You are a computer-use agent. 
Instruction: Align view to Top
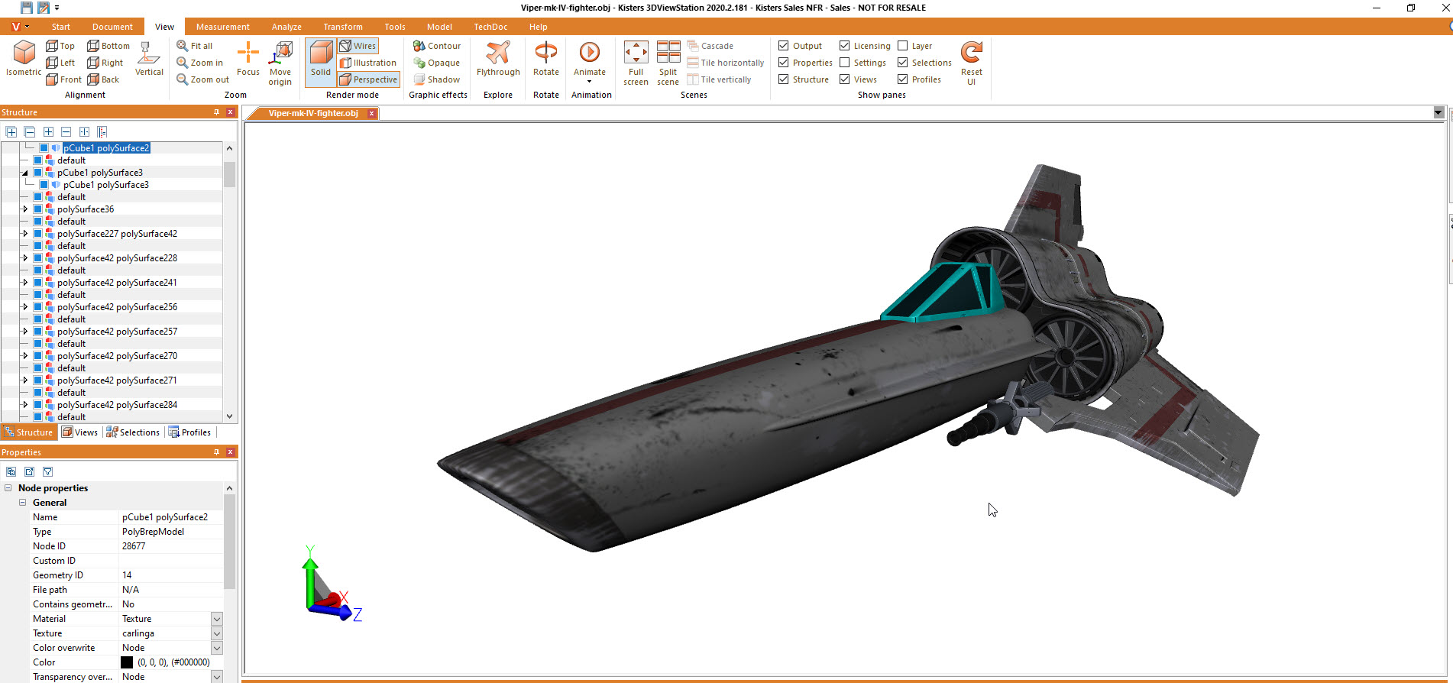pyautogui.click(x=60, y=46)
